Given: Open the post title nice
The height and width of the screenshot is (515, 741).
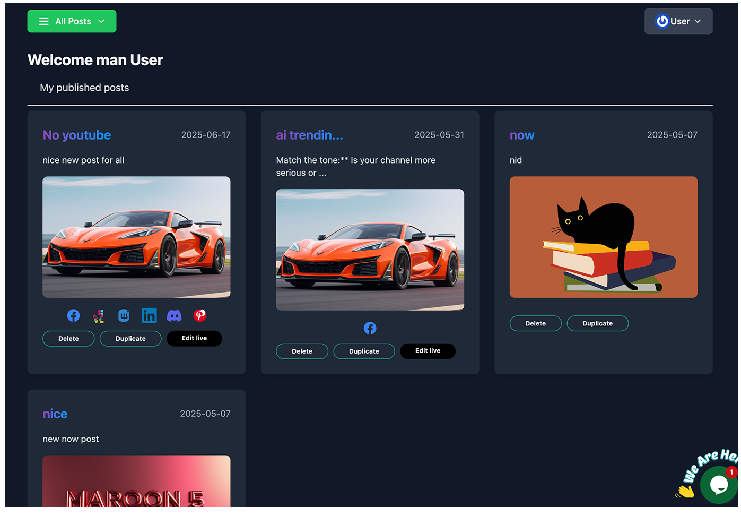Looking at the screenshot, I should point(55,414).
